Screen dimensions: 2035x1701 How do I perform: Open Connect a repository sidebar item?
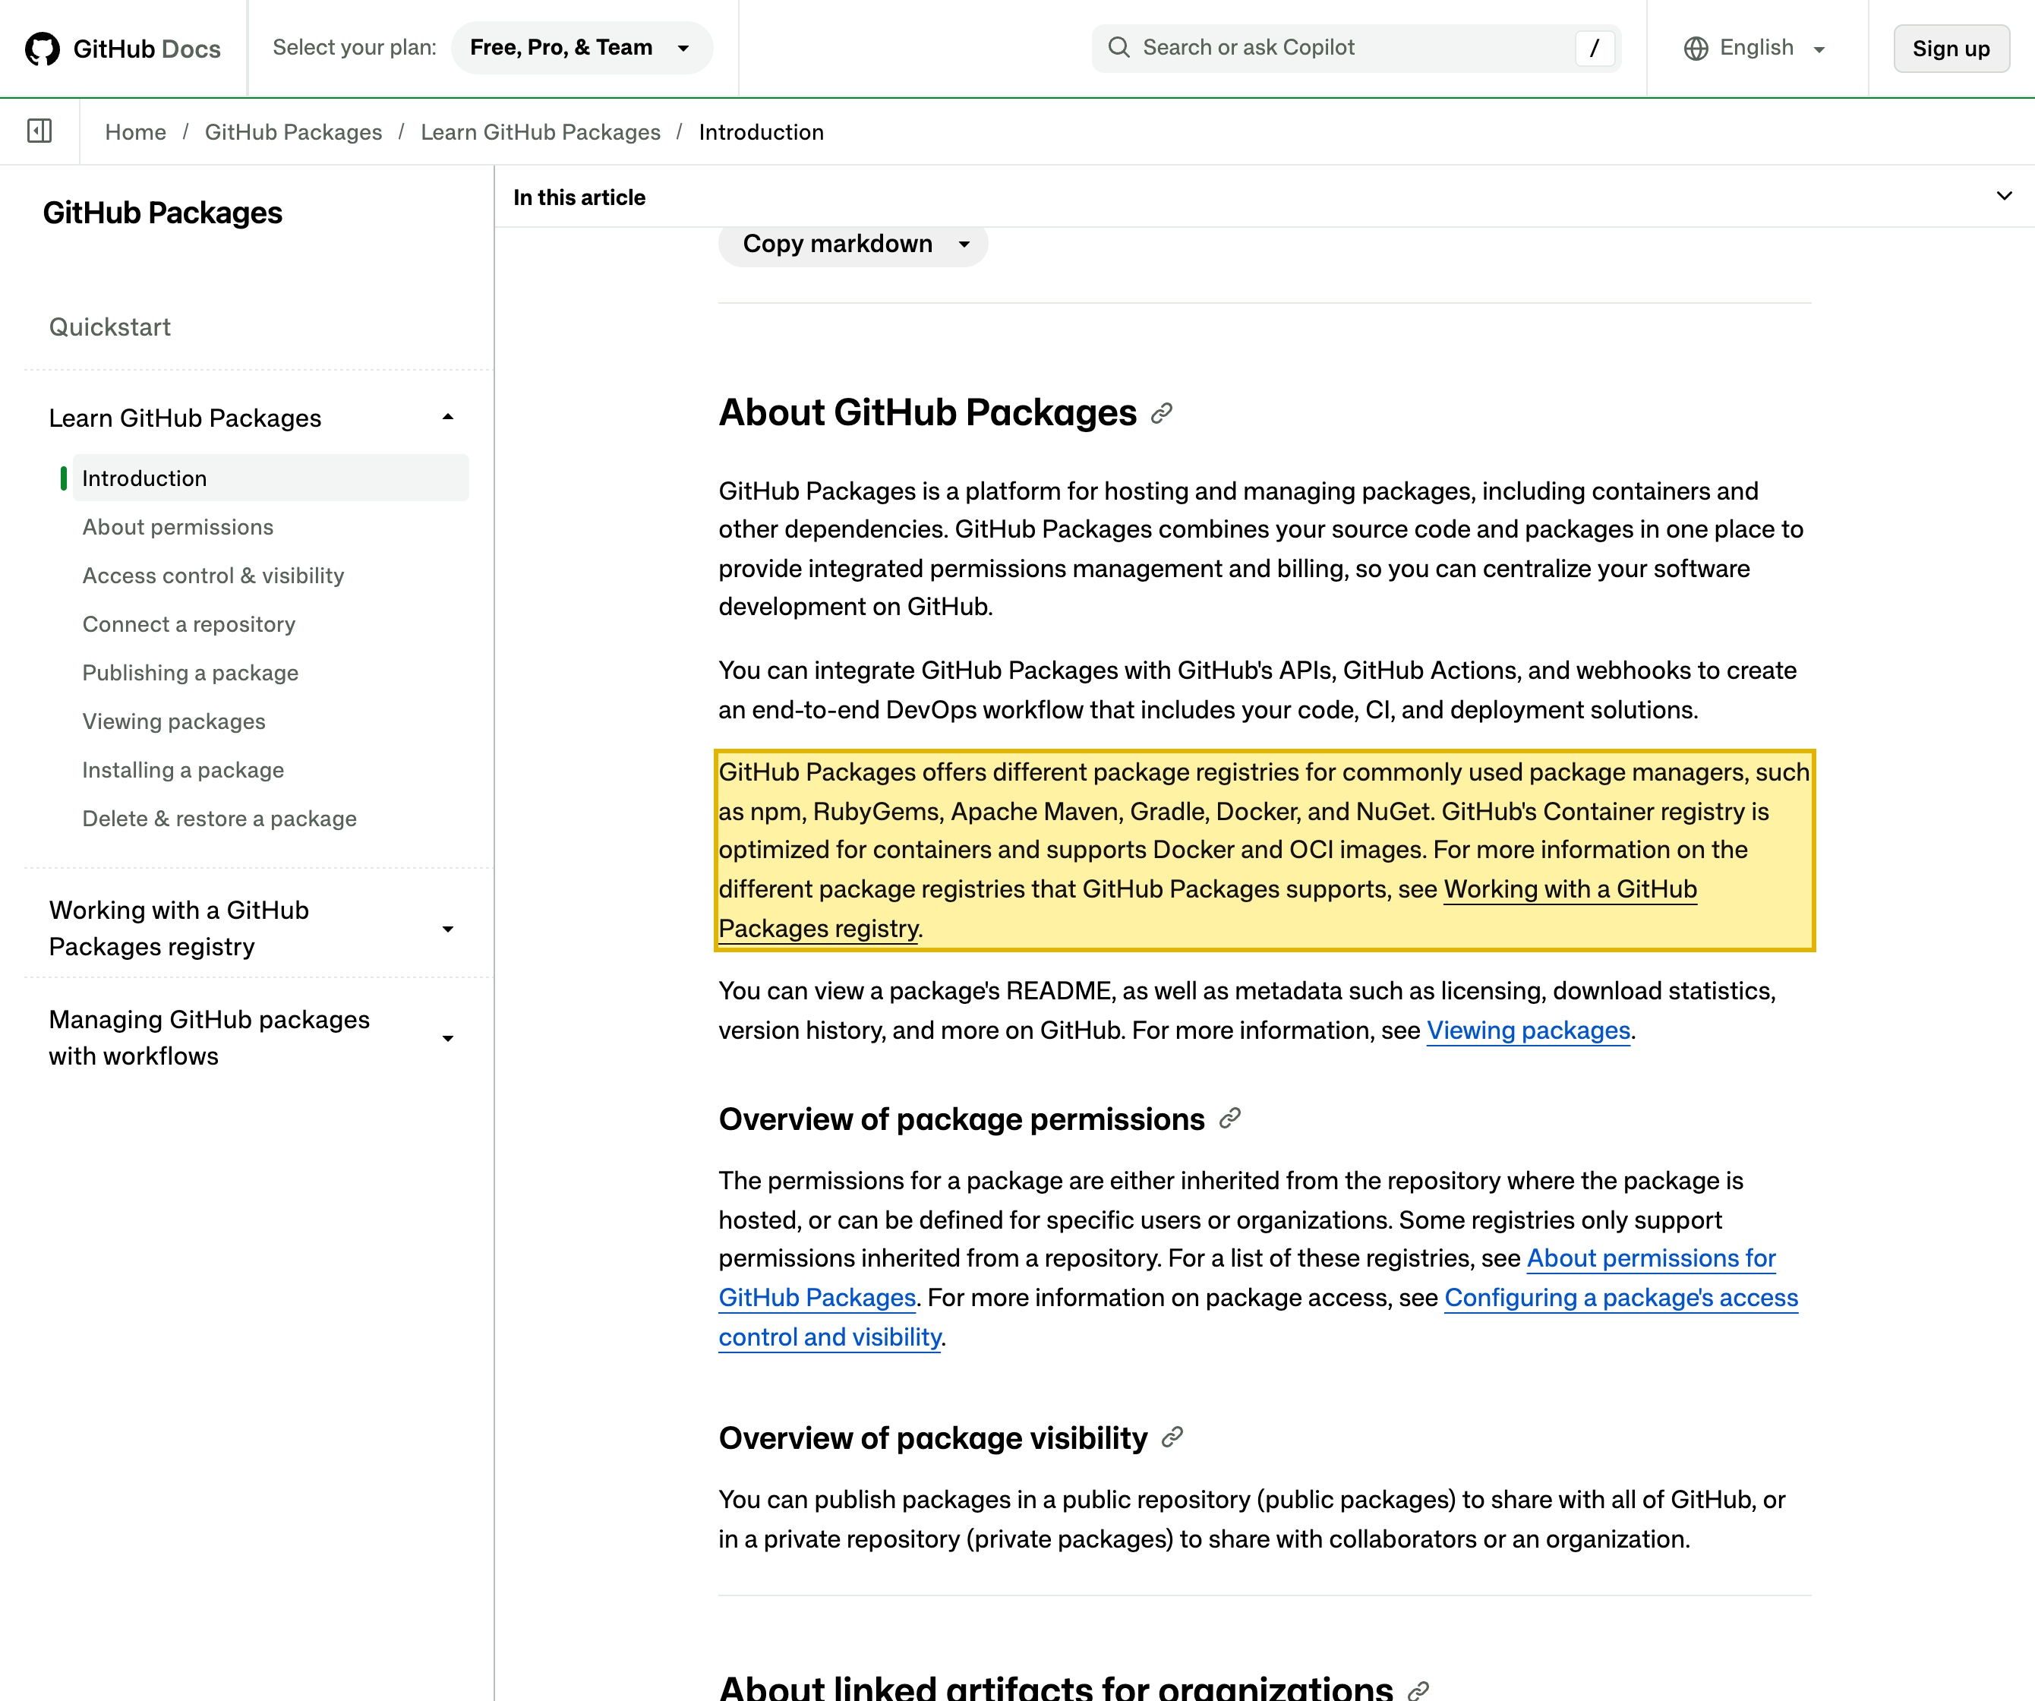[189, 624]
